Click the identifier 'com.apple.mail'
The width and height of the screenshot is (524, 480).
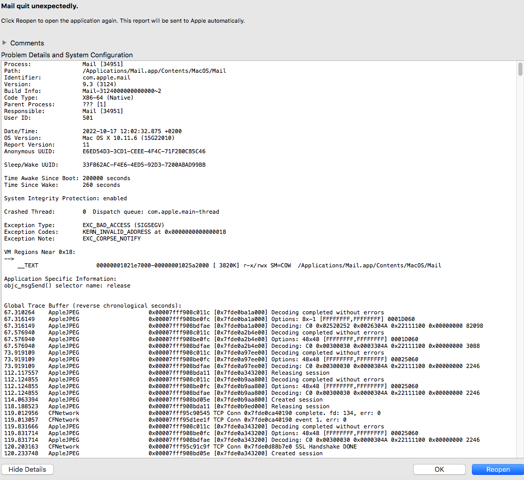tap(107, 77)
